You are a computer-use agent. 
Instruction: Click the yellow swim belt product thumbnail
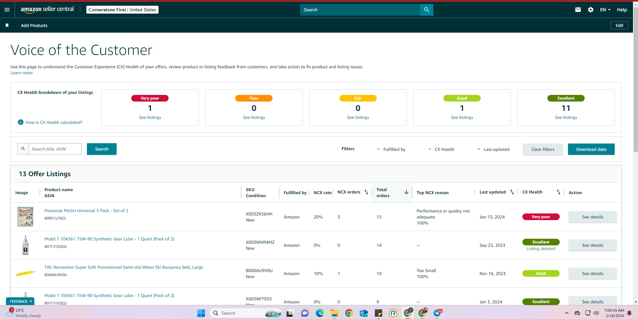tap(25, 273)
